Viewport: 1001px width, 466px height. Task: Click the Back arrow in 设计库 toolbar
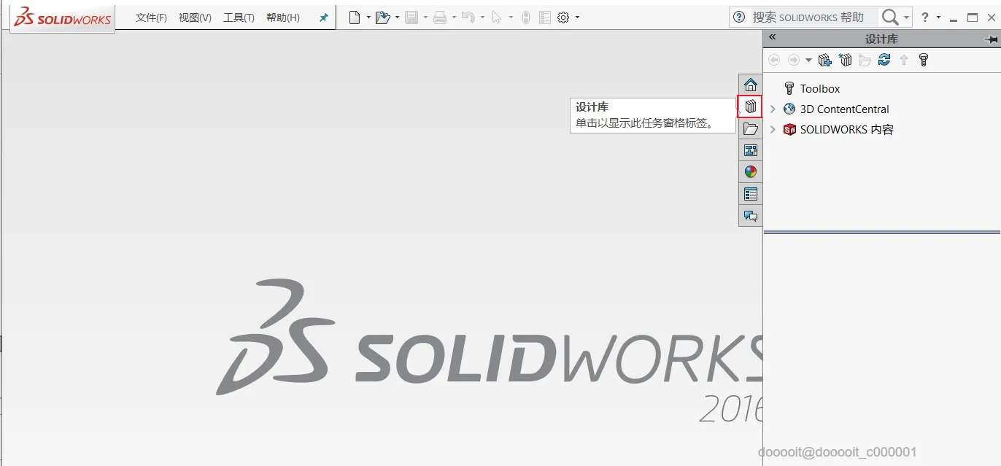(x=775, y=60)
